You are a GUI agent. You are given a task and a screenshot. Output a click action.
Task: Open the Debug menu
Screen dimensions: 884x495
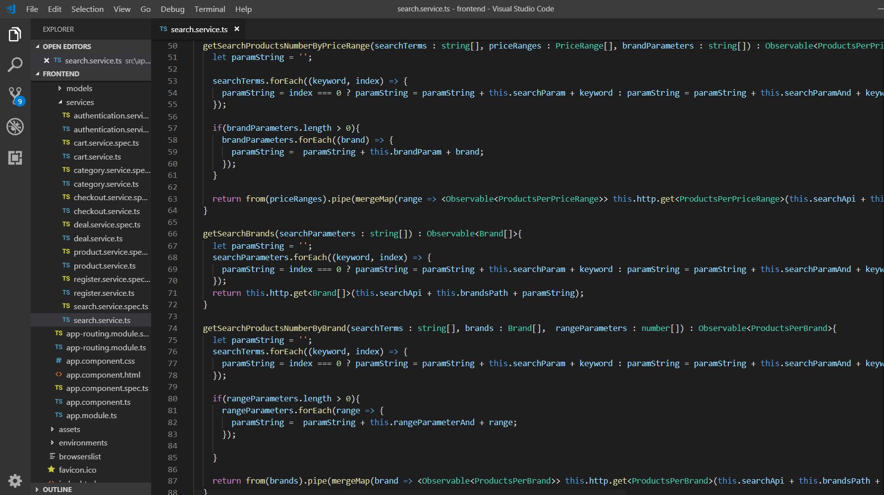[172, 9]
